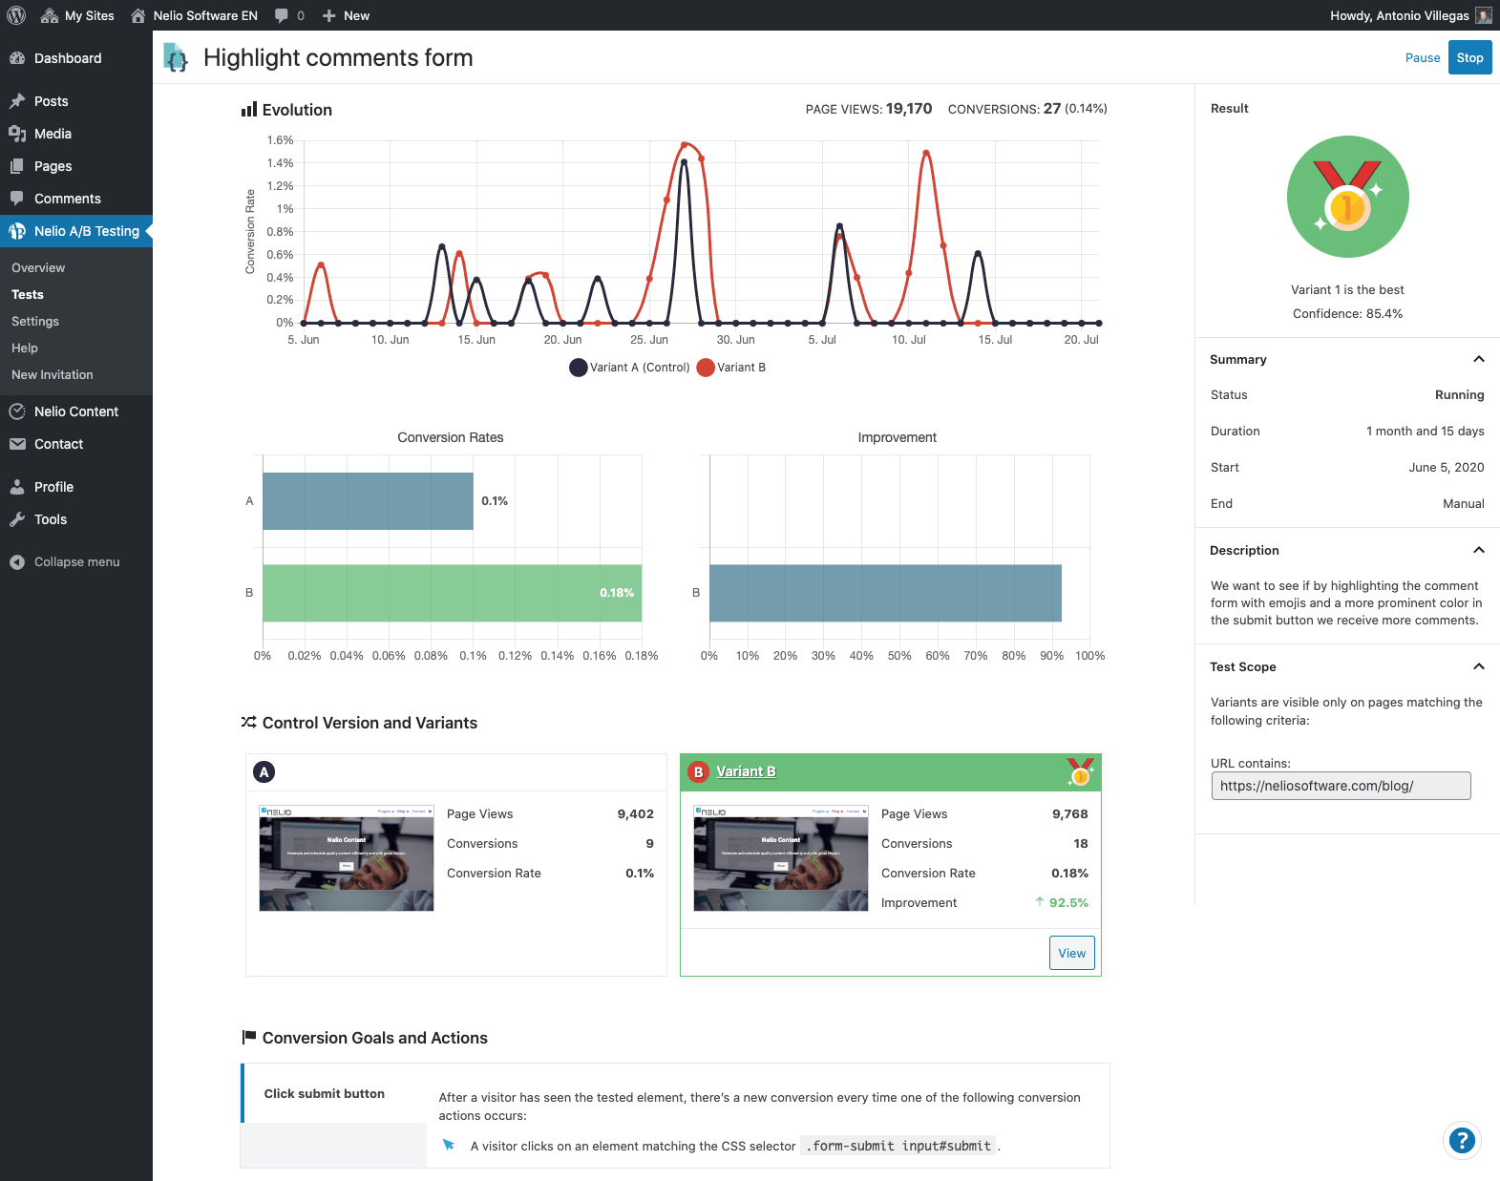Open the + New admin bar menu
The image size is (1500, 1181).
(346, 15)
